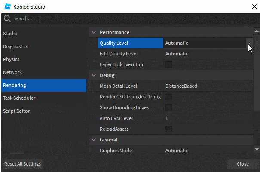
Task: Select the Quality Level property row
Action: pos(175,43)
